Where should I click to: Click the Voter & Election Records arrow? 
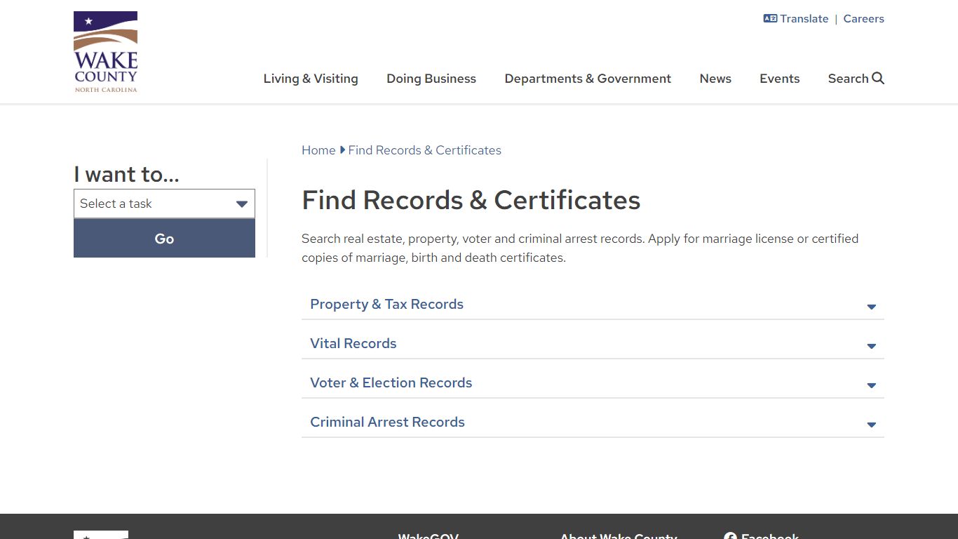click(872, 385)
